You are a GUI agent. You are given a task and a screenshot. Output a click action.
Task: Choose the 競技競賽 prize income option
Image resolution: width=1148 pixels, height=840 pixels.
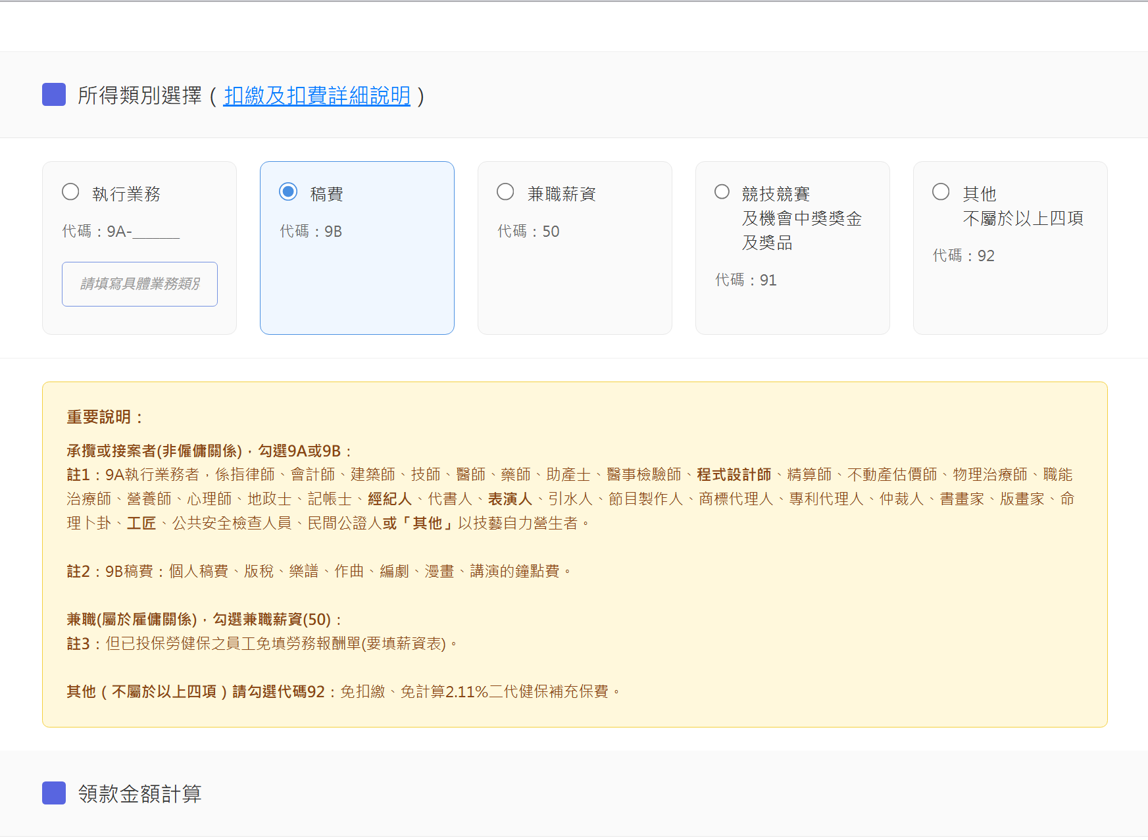(x=722, y=191)
